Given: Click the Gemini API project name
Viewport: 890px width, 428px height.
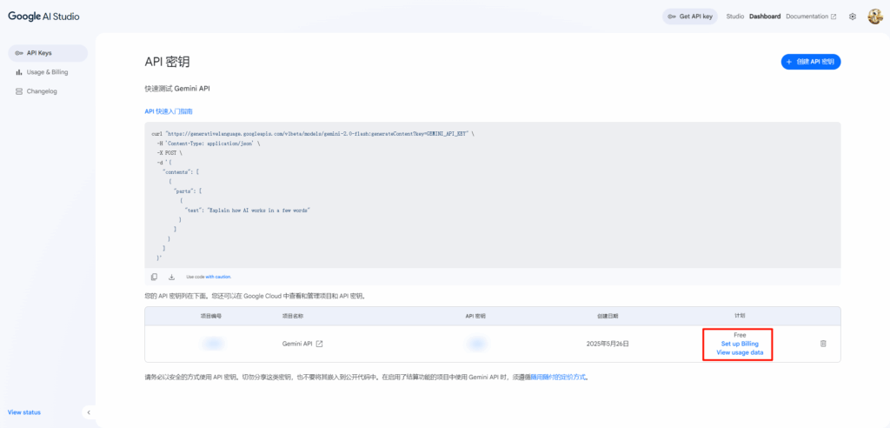Looking at the screenshot, I should tap(297, 344).
